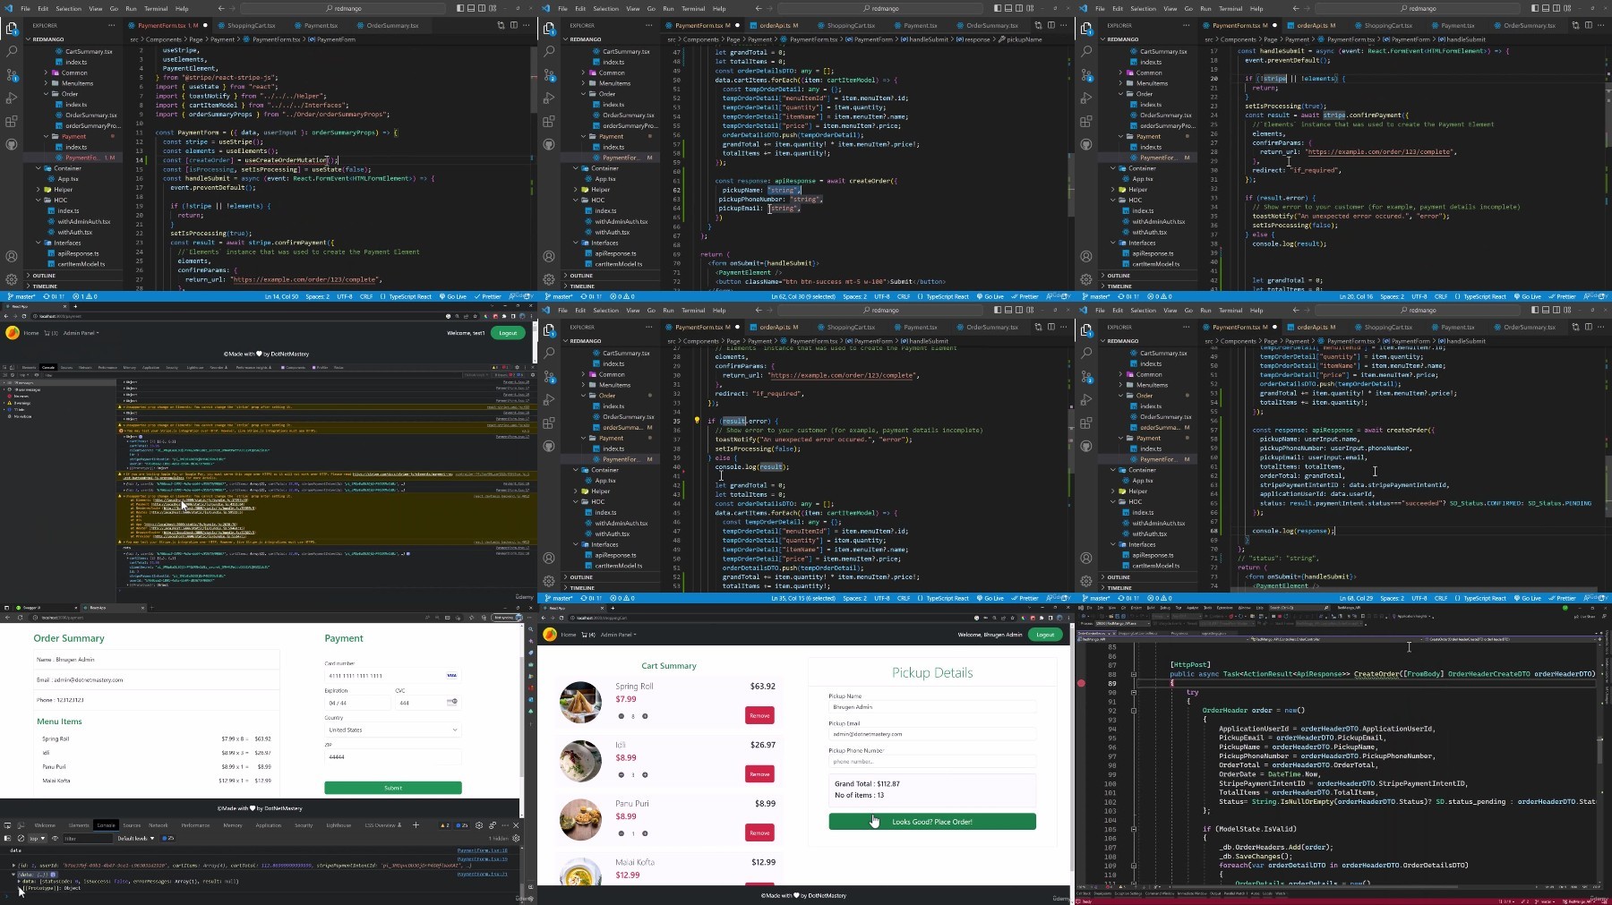Viewport: 1612px width, 905px height.
Task: Toggle live expression eye icon beside Filter box
Action: (x=55, y=839)
